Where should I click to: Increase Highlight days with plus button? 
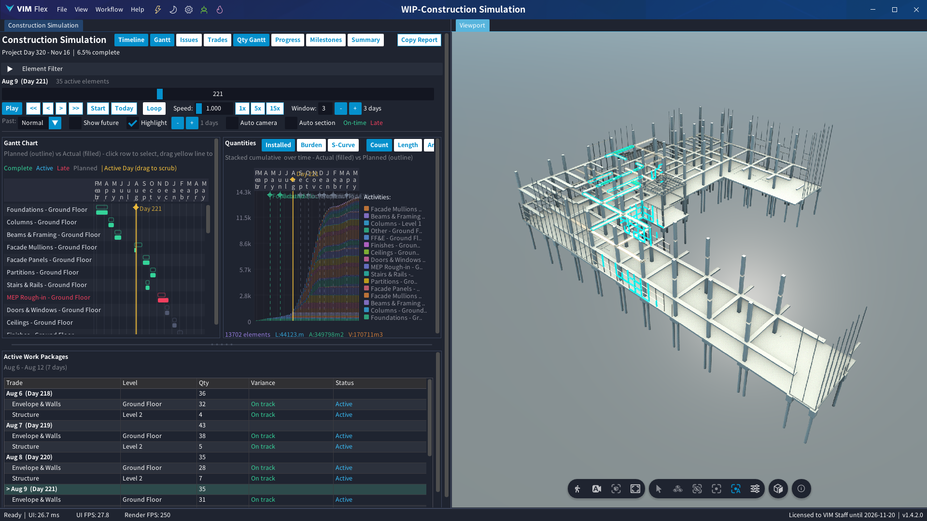pos(192,123)
